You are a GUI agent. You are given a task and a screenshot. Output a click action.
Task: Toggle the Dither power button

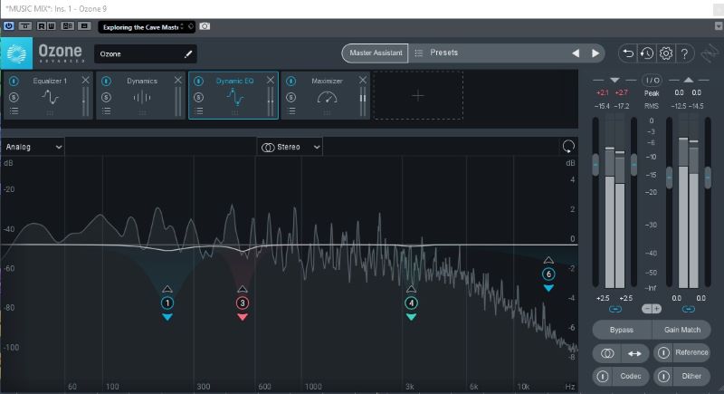point(663,377)
